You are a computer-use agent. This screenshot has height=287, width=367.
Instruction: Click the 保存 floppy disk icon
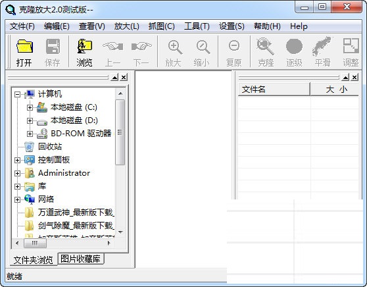click(x=53, y=46)
